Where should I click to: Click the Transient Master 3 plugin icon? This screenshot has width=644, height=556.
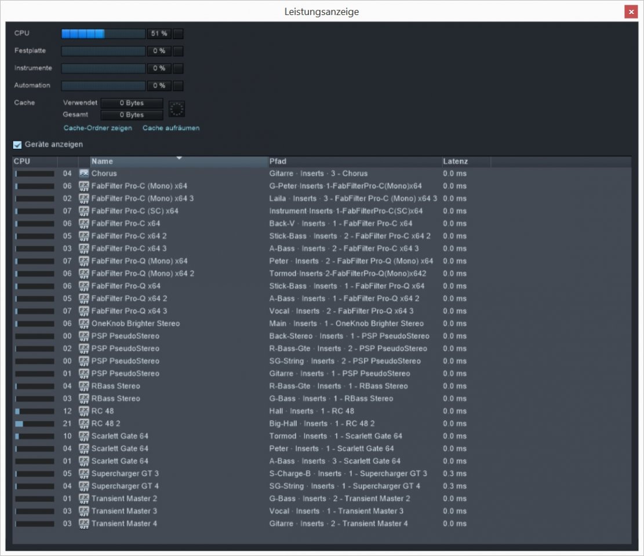click(84, 511)
